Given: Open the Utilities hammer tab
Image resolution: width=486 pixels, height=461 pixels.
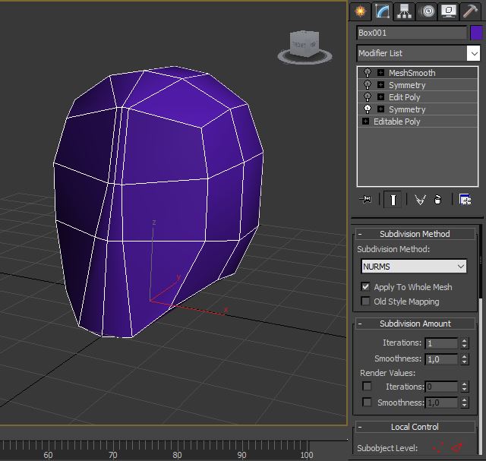Looking at the screenshot, I should (x=470, y=11).
